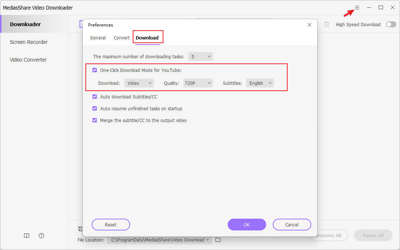Image resolution: width=400 pixels, height=250 pixels.
Task: Switch to the General tab
Action: 98,38
